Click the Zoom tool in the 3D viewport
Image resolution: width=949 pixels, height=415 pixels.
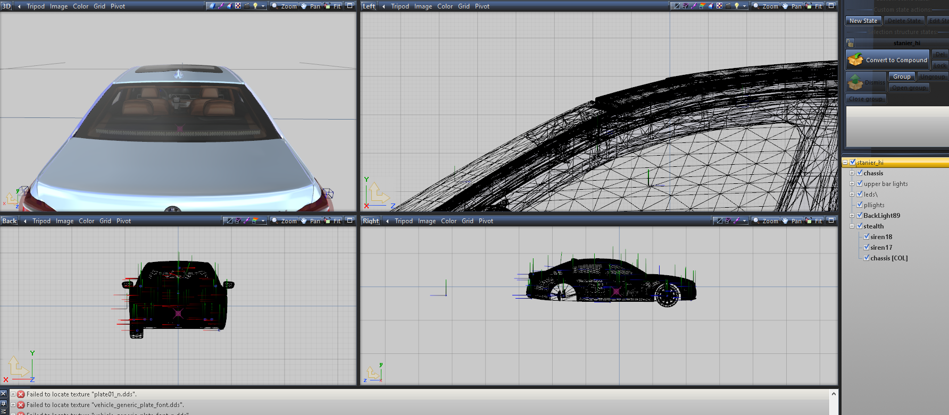[284, 6]
